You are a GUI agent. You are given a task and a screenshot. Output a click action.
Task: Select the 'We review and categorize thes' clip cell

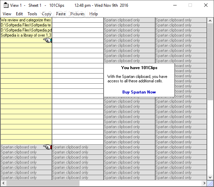coord(26,20)
